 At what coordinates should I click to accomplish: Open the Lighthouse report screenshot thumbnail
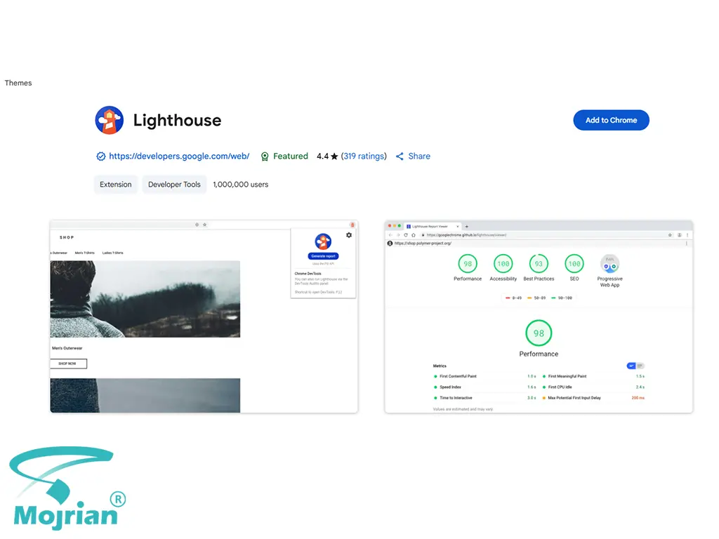[x=539, y=317]
